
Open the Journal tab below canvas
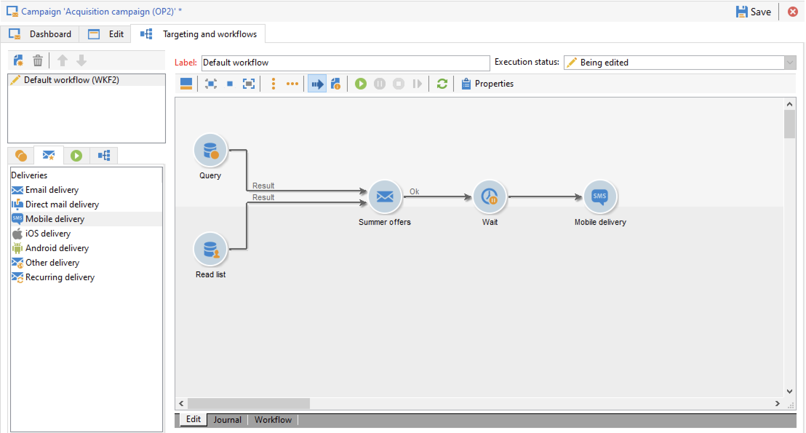point(227,420)
